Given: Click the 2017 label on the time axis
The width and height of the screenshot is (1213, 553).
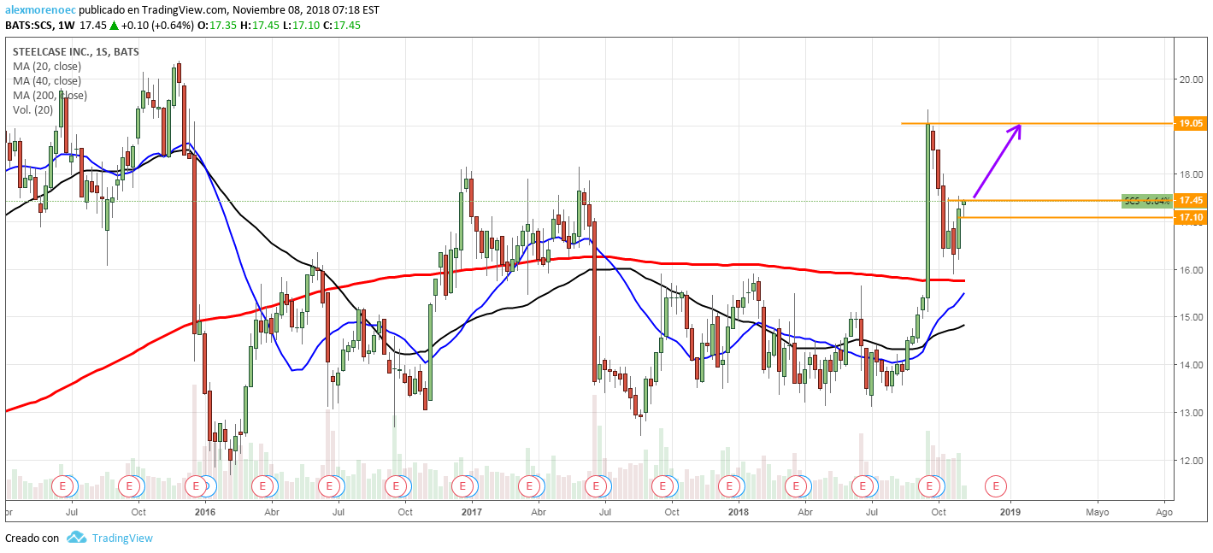Looking at the screenshot, I should click(x=471, y=513).
